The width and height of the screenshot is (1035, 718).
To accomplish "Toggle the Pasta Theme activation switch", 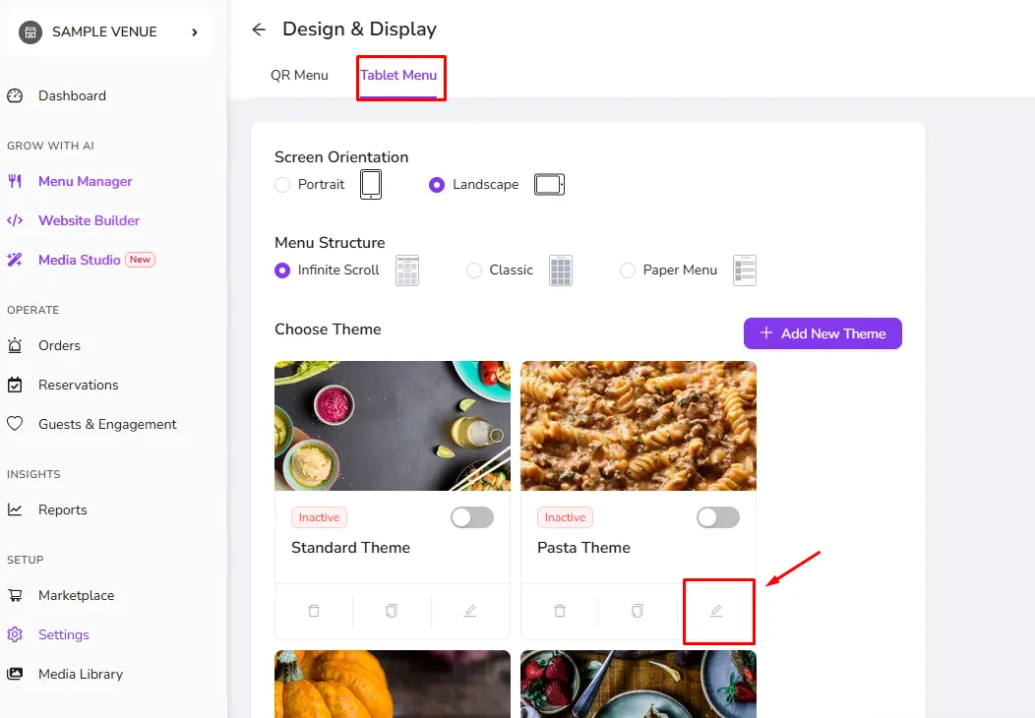I will click(x=718, y=517).
